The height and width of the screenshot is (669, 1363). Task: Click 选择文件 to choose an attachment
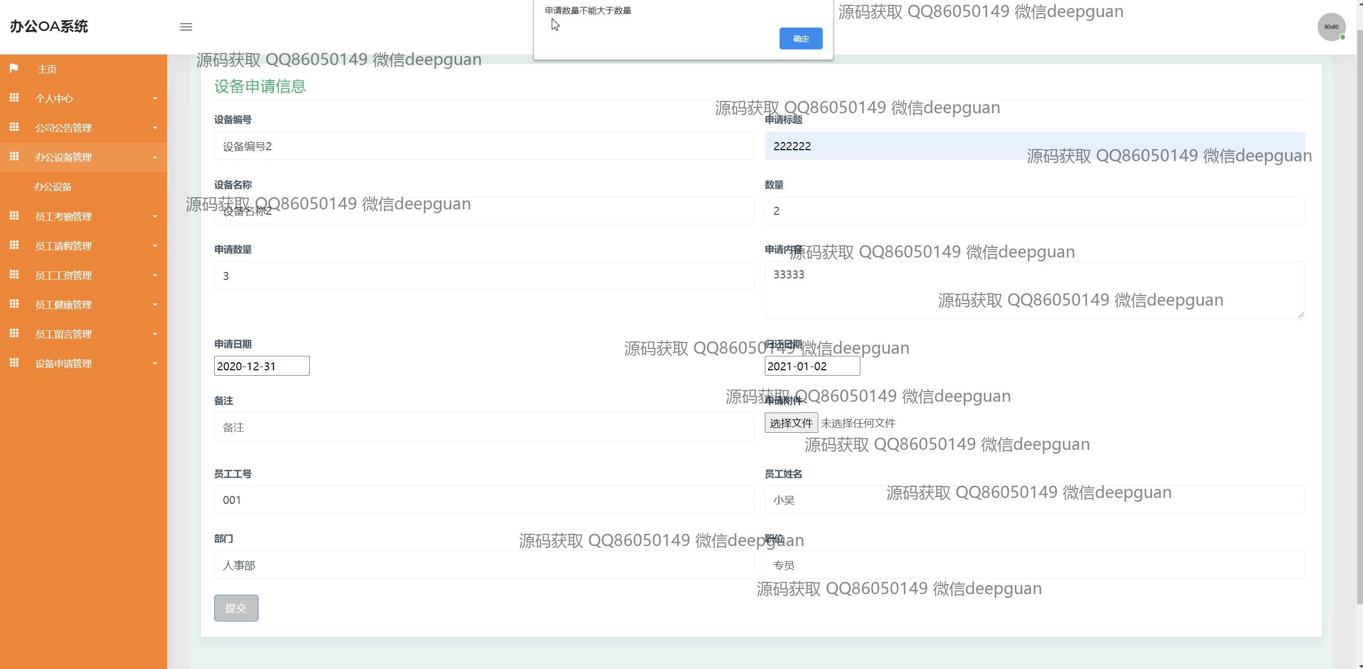click(x=790, y=423)
